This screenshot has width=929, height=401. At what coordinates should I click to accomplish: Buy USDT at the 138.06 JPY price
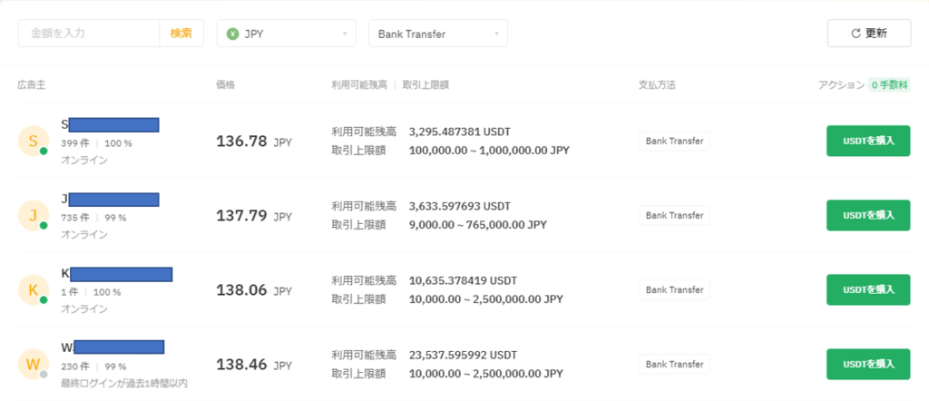[x=868, y=289]
